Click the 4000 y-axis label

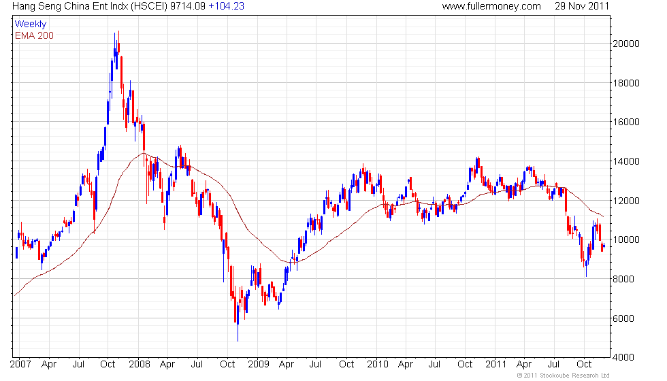click(623, 357)
